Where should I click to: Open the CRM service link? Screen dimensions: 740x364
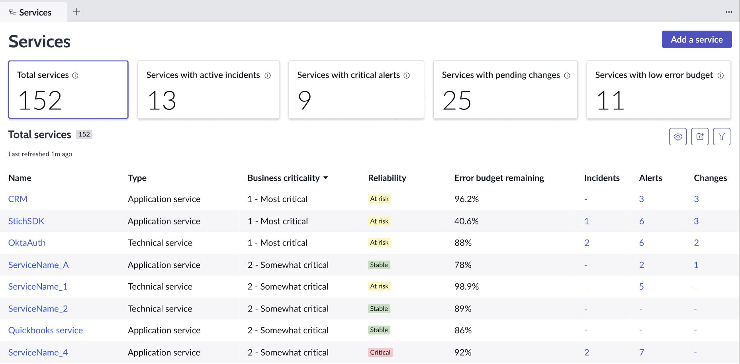tap(18, 199)
